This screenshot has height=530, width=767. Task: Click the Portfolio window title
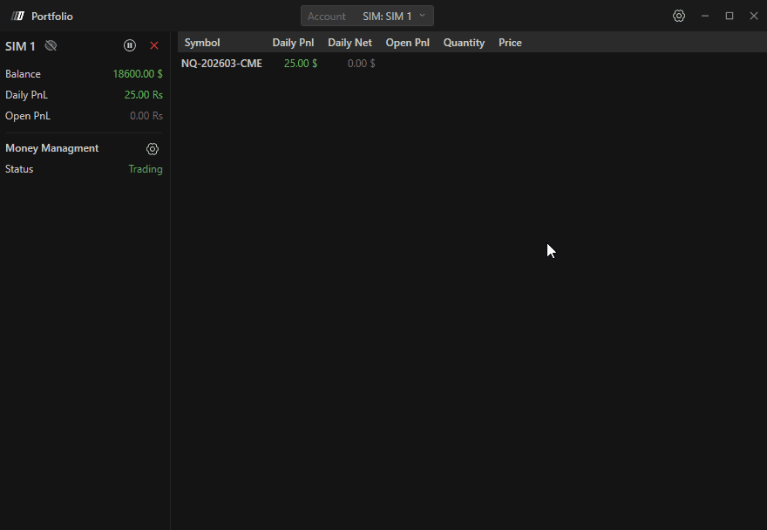point(51,17)
